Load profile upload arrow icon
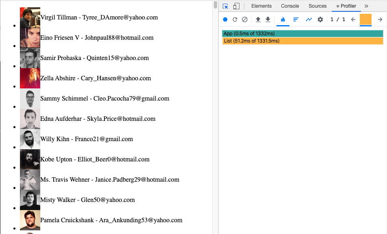This screenshot has height=234, width=387. coord(258,19)
